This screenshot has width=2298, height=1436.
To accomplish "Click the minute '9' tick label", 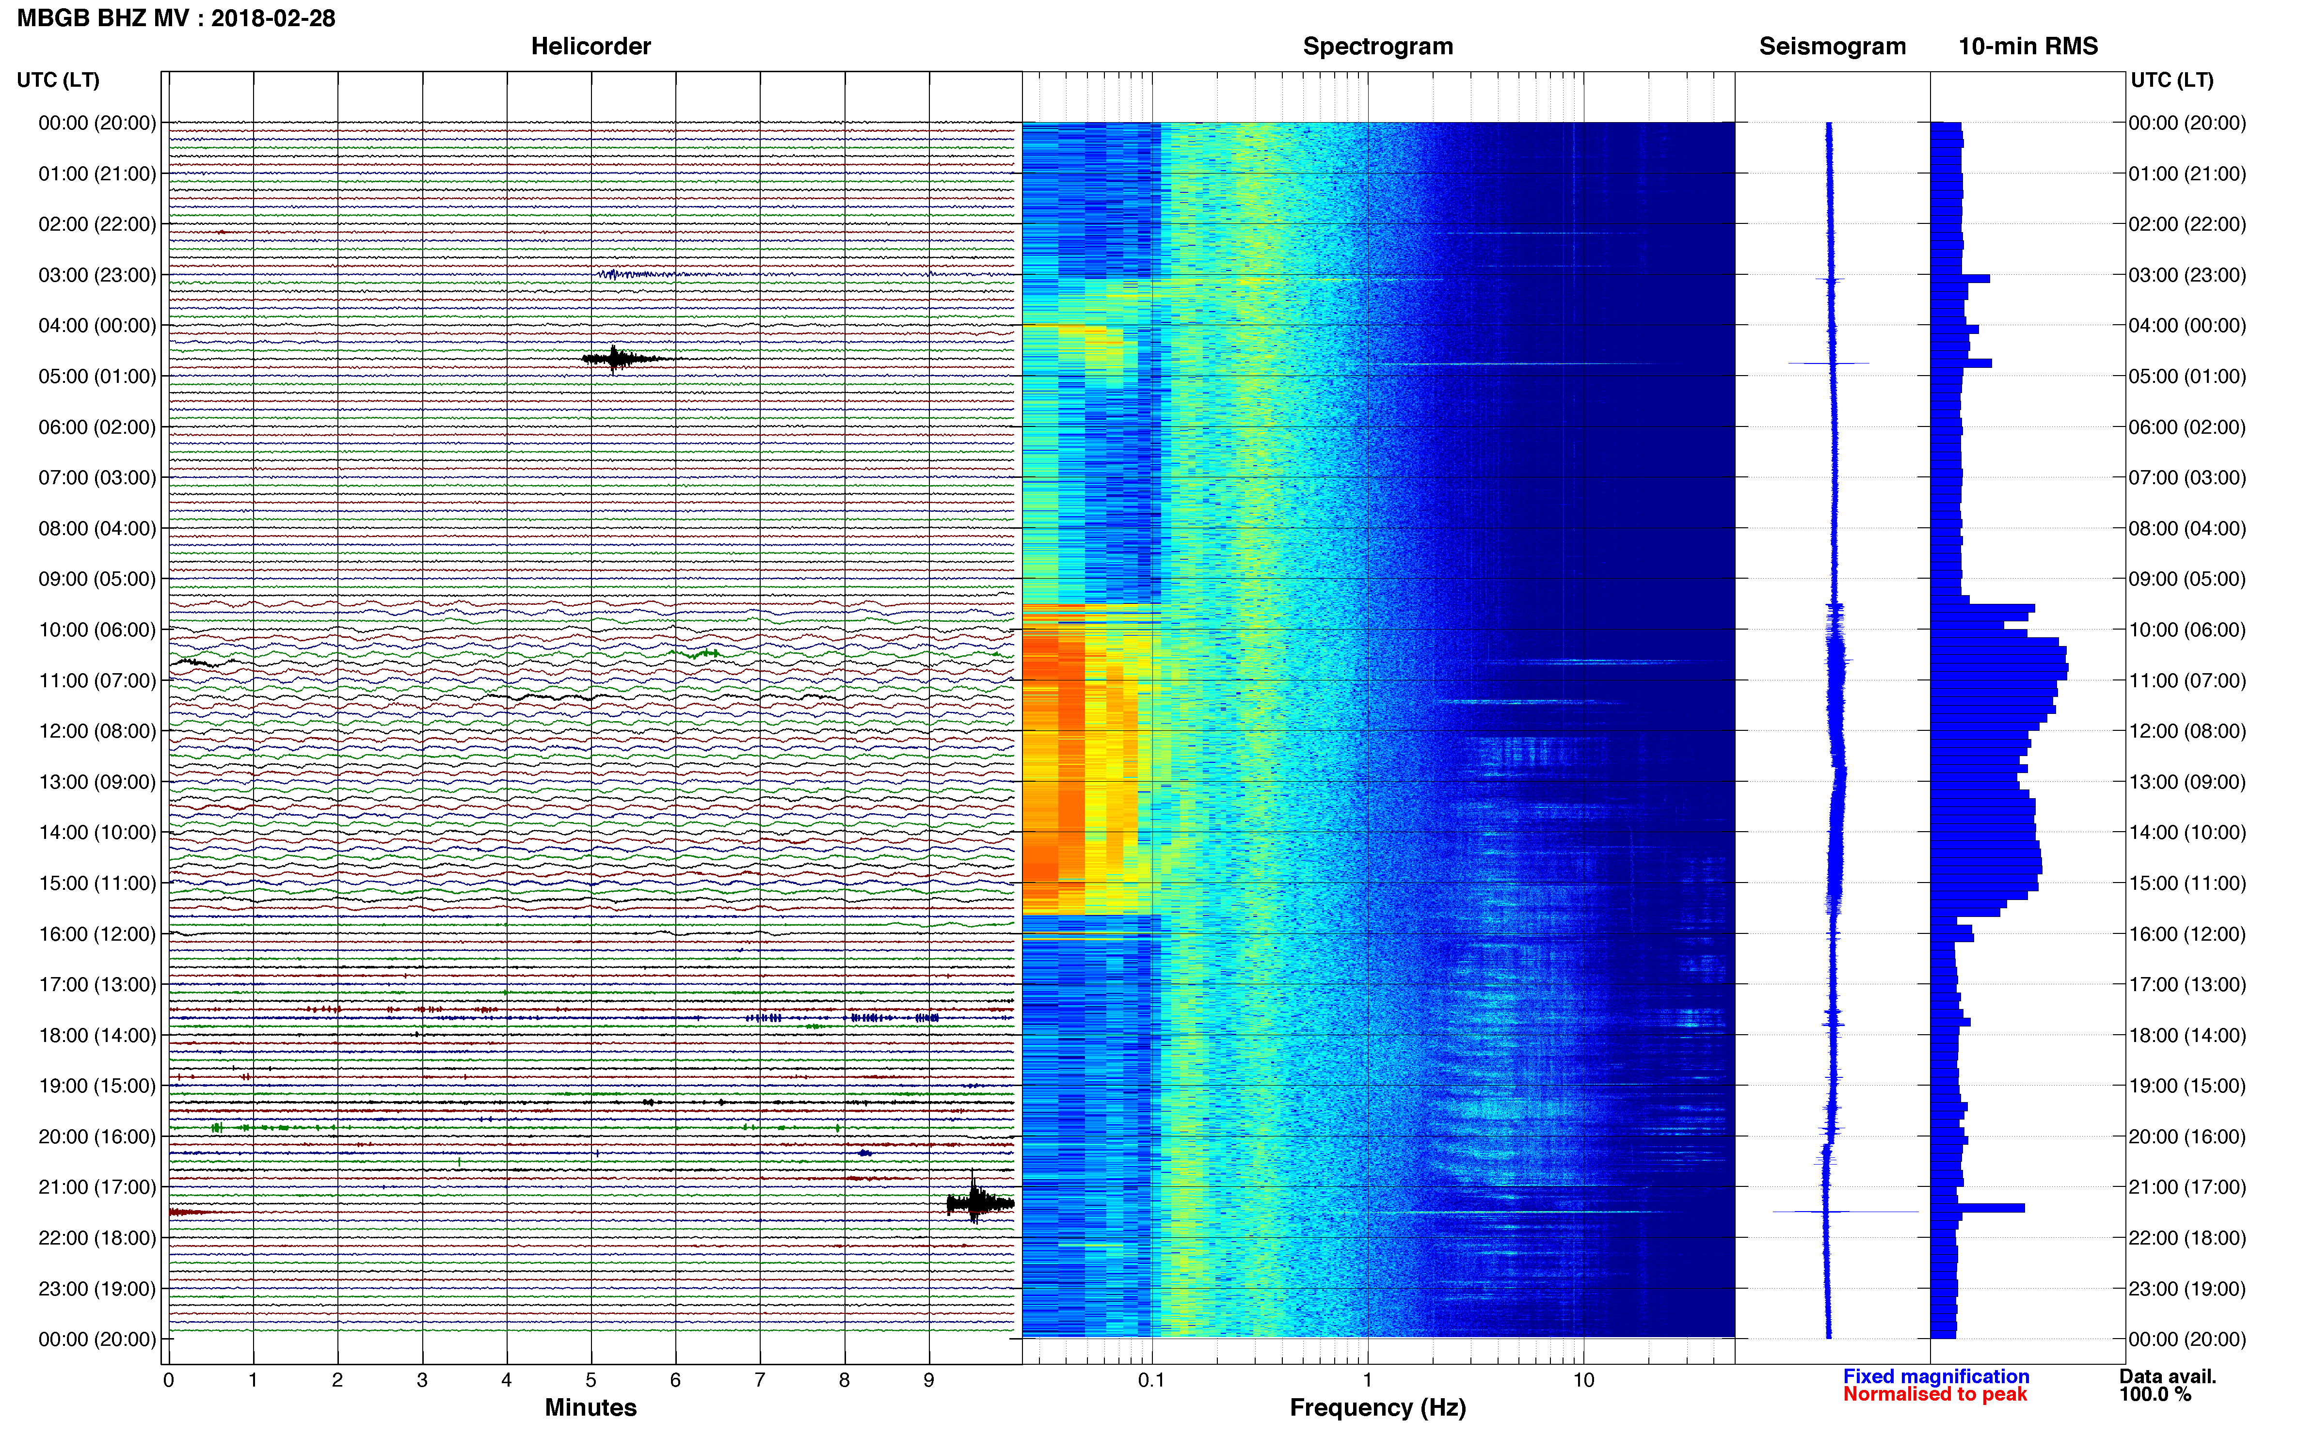I will 929,1380.
